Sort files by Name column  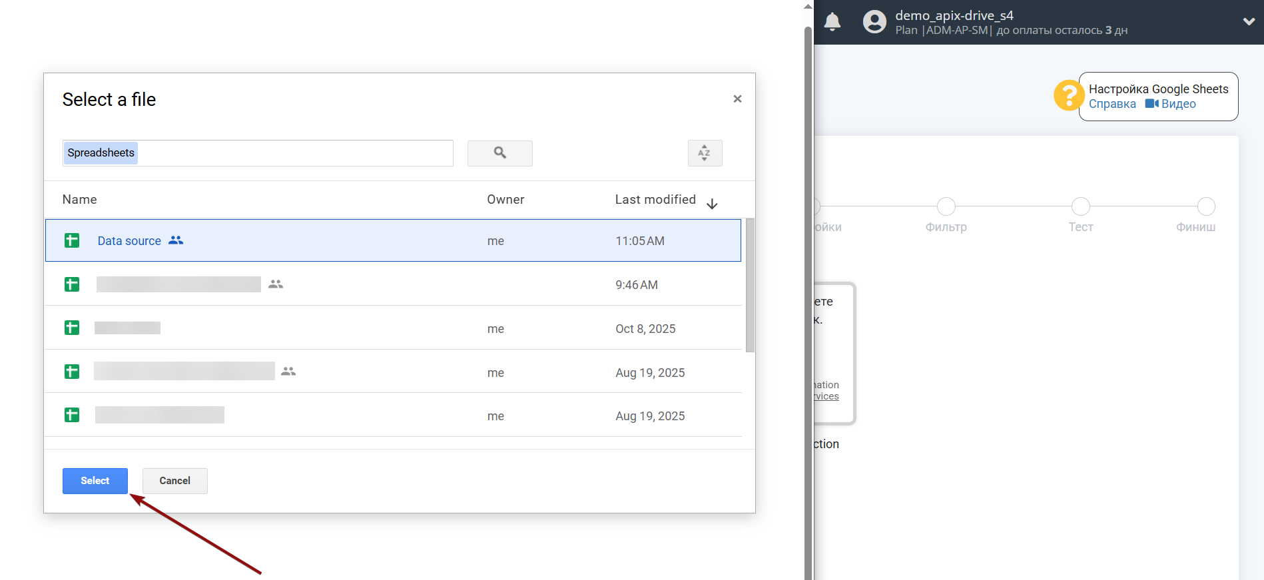tap(80, 200)
